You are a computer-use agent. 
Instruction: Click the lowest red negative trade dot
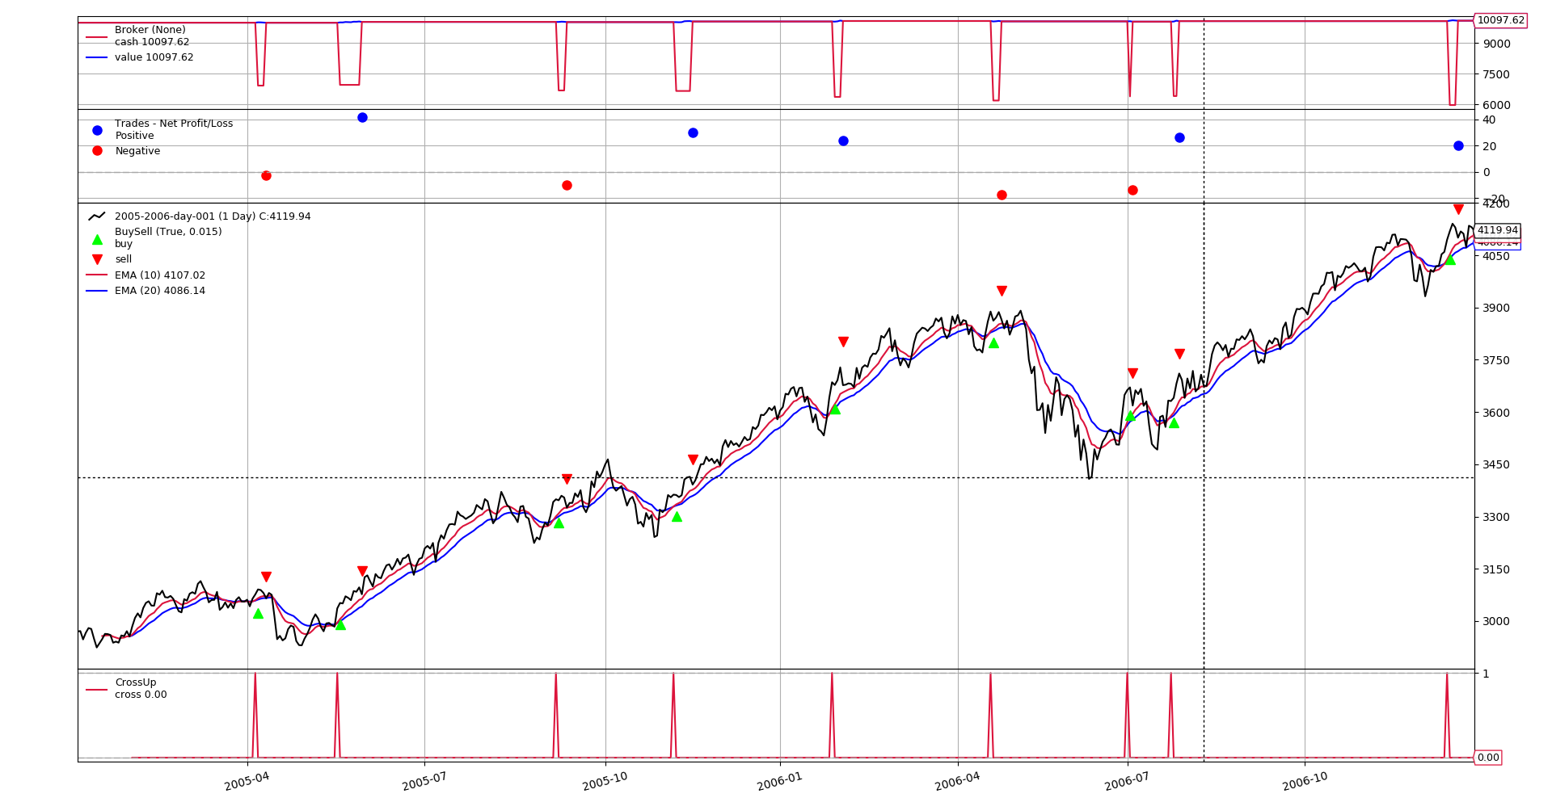[1002, 195]
